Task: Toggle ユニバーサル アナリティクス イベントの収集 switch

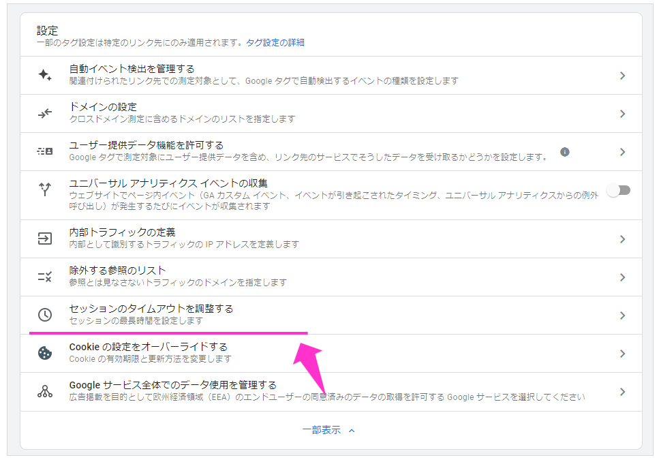Action: pos(619,190)
